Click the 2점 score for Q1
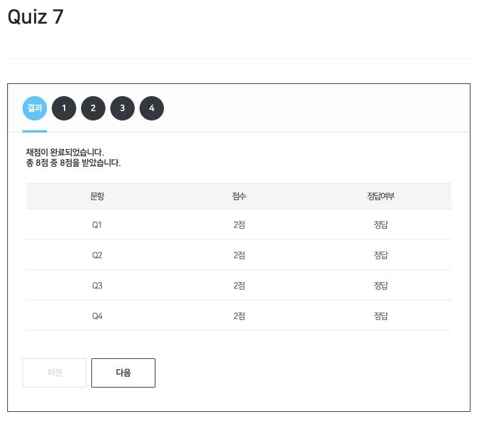 [239, 225]
